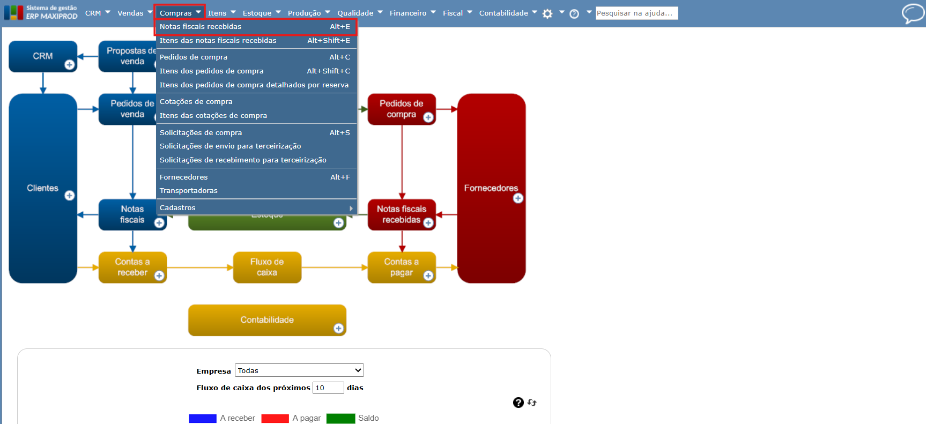Open the Fluxo de caixa box
926x424 pixels.
click(267, 267)
